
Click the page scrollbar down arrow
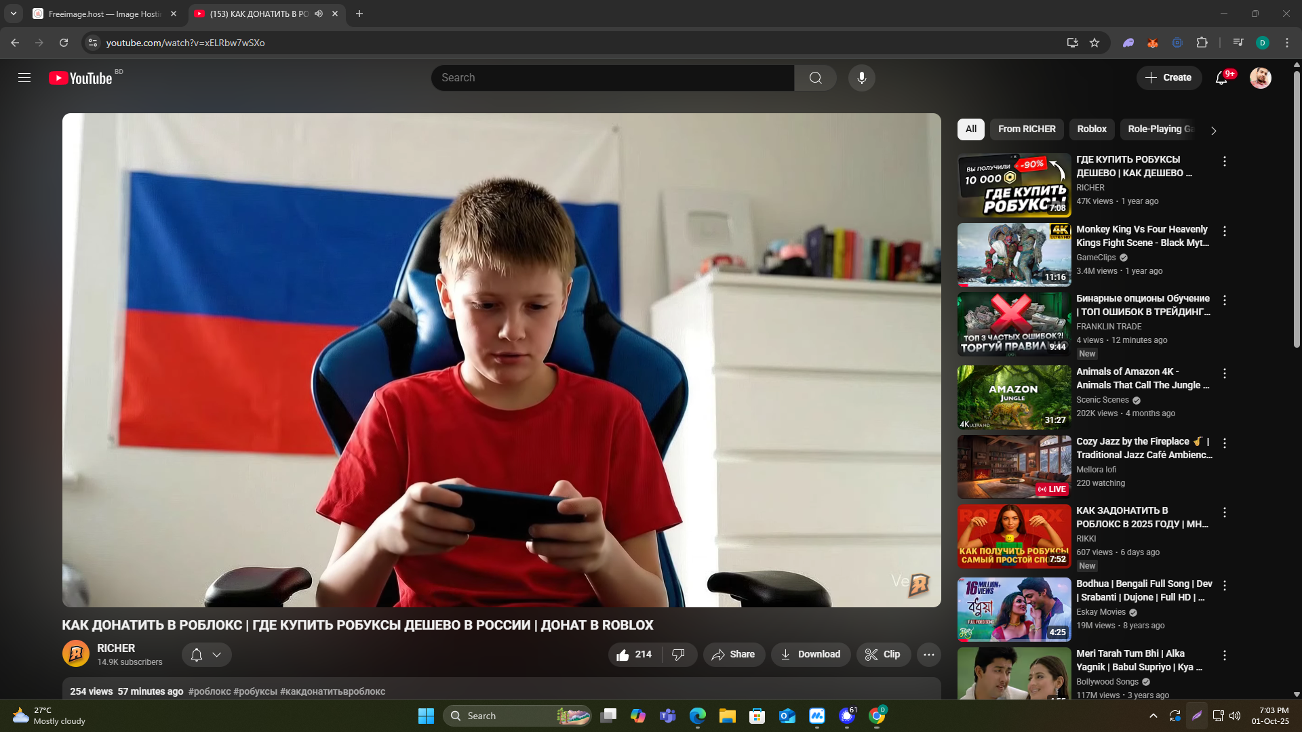click(x=1297, y=694)
